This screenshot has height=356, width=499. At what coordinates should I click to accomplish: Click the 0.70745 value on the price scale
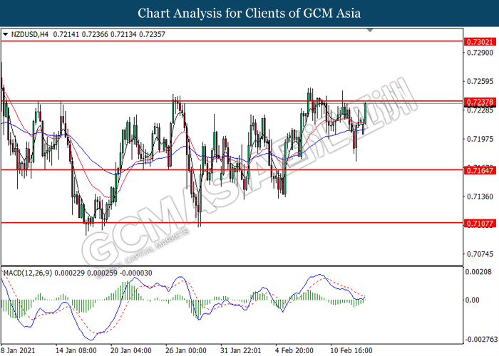click(478, 253)
